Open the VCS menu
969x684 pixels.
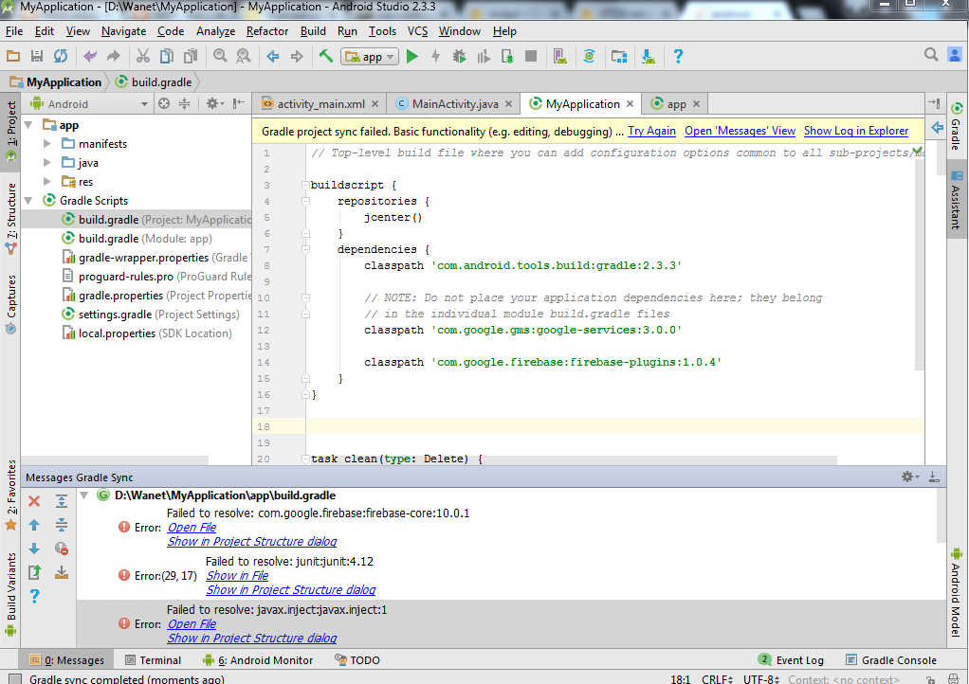pos(417,31)
